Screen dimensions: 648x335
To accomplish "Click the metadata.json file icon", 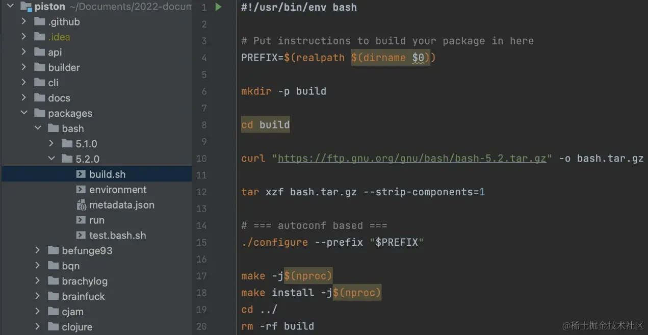I will [x=81, y=205].
